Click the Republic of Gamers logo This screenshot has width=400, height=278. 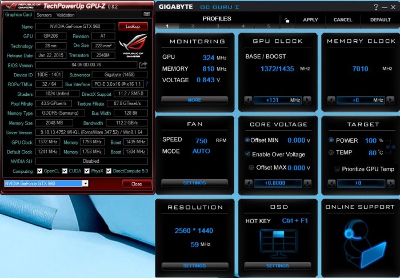133,46
